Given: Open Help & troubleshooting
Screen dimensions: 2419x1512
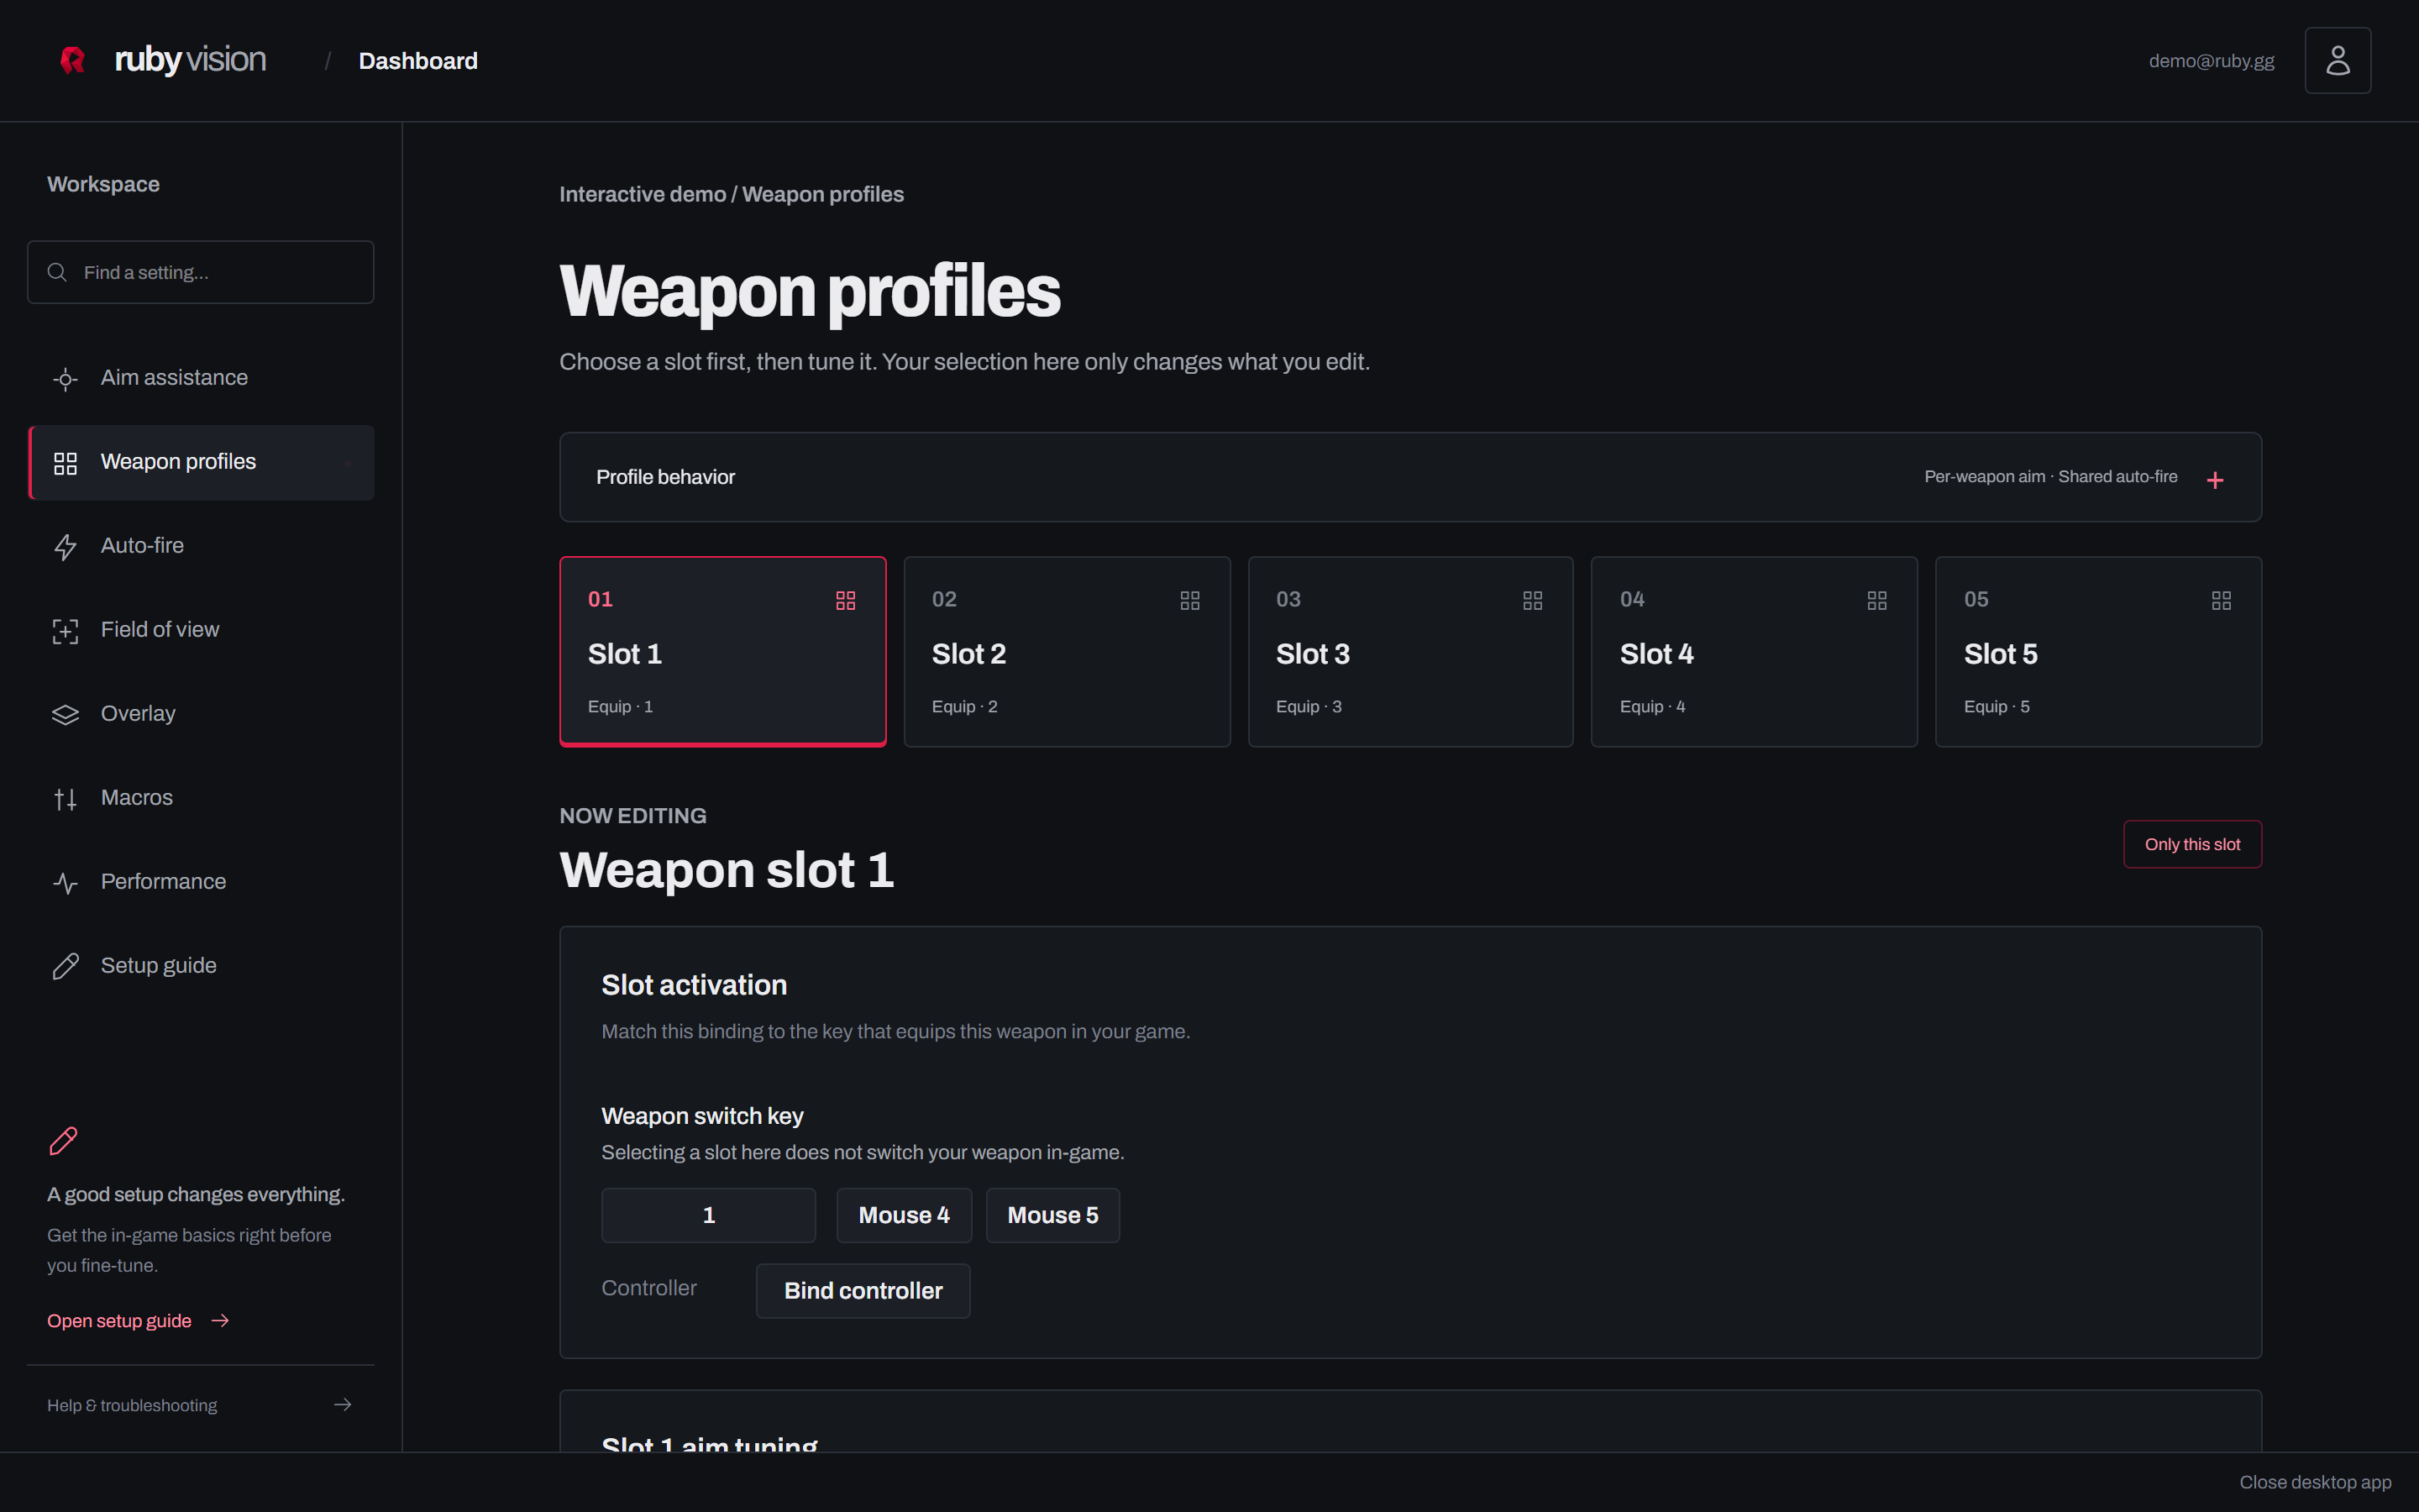Looking at the screenshot, I should point(201,1405).
